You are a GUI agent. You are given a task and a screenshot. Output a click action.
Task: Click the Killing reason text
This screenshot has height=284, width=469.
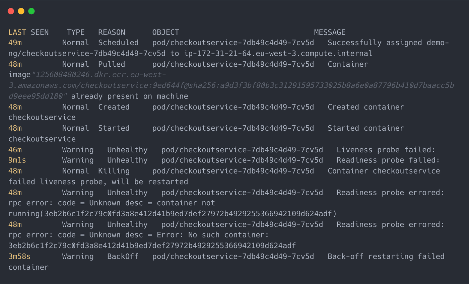point(114,171)
